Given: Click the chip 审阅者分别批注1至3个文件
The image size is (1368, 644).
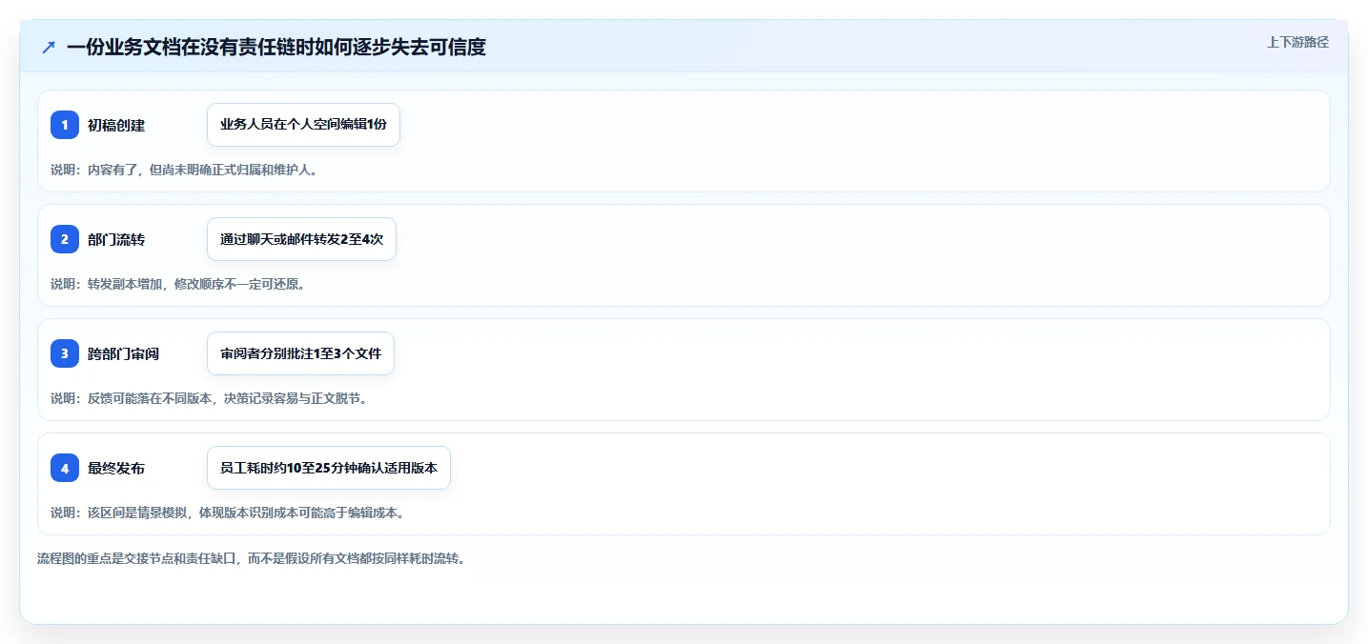Looking at the screenshot, I should (300, 353).
